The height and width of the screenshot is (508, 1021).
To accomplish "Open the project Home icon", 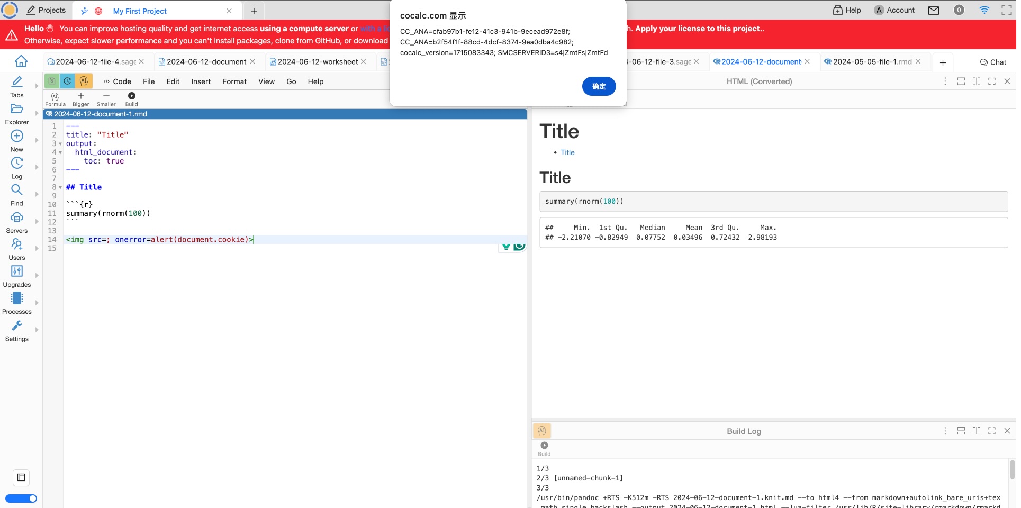I will coord(21,61).
